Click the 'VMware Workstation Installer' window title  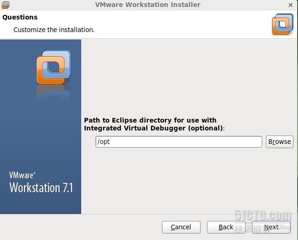click(x=148, y=5)
